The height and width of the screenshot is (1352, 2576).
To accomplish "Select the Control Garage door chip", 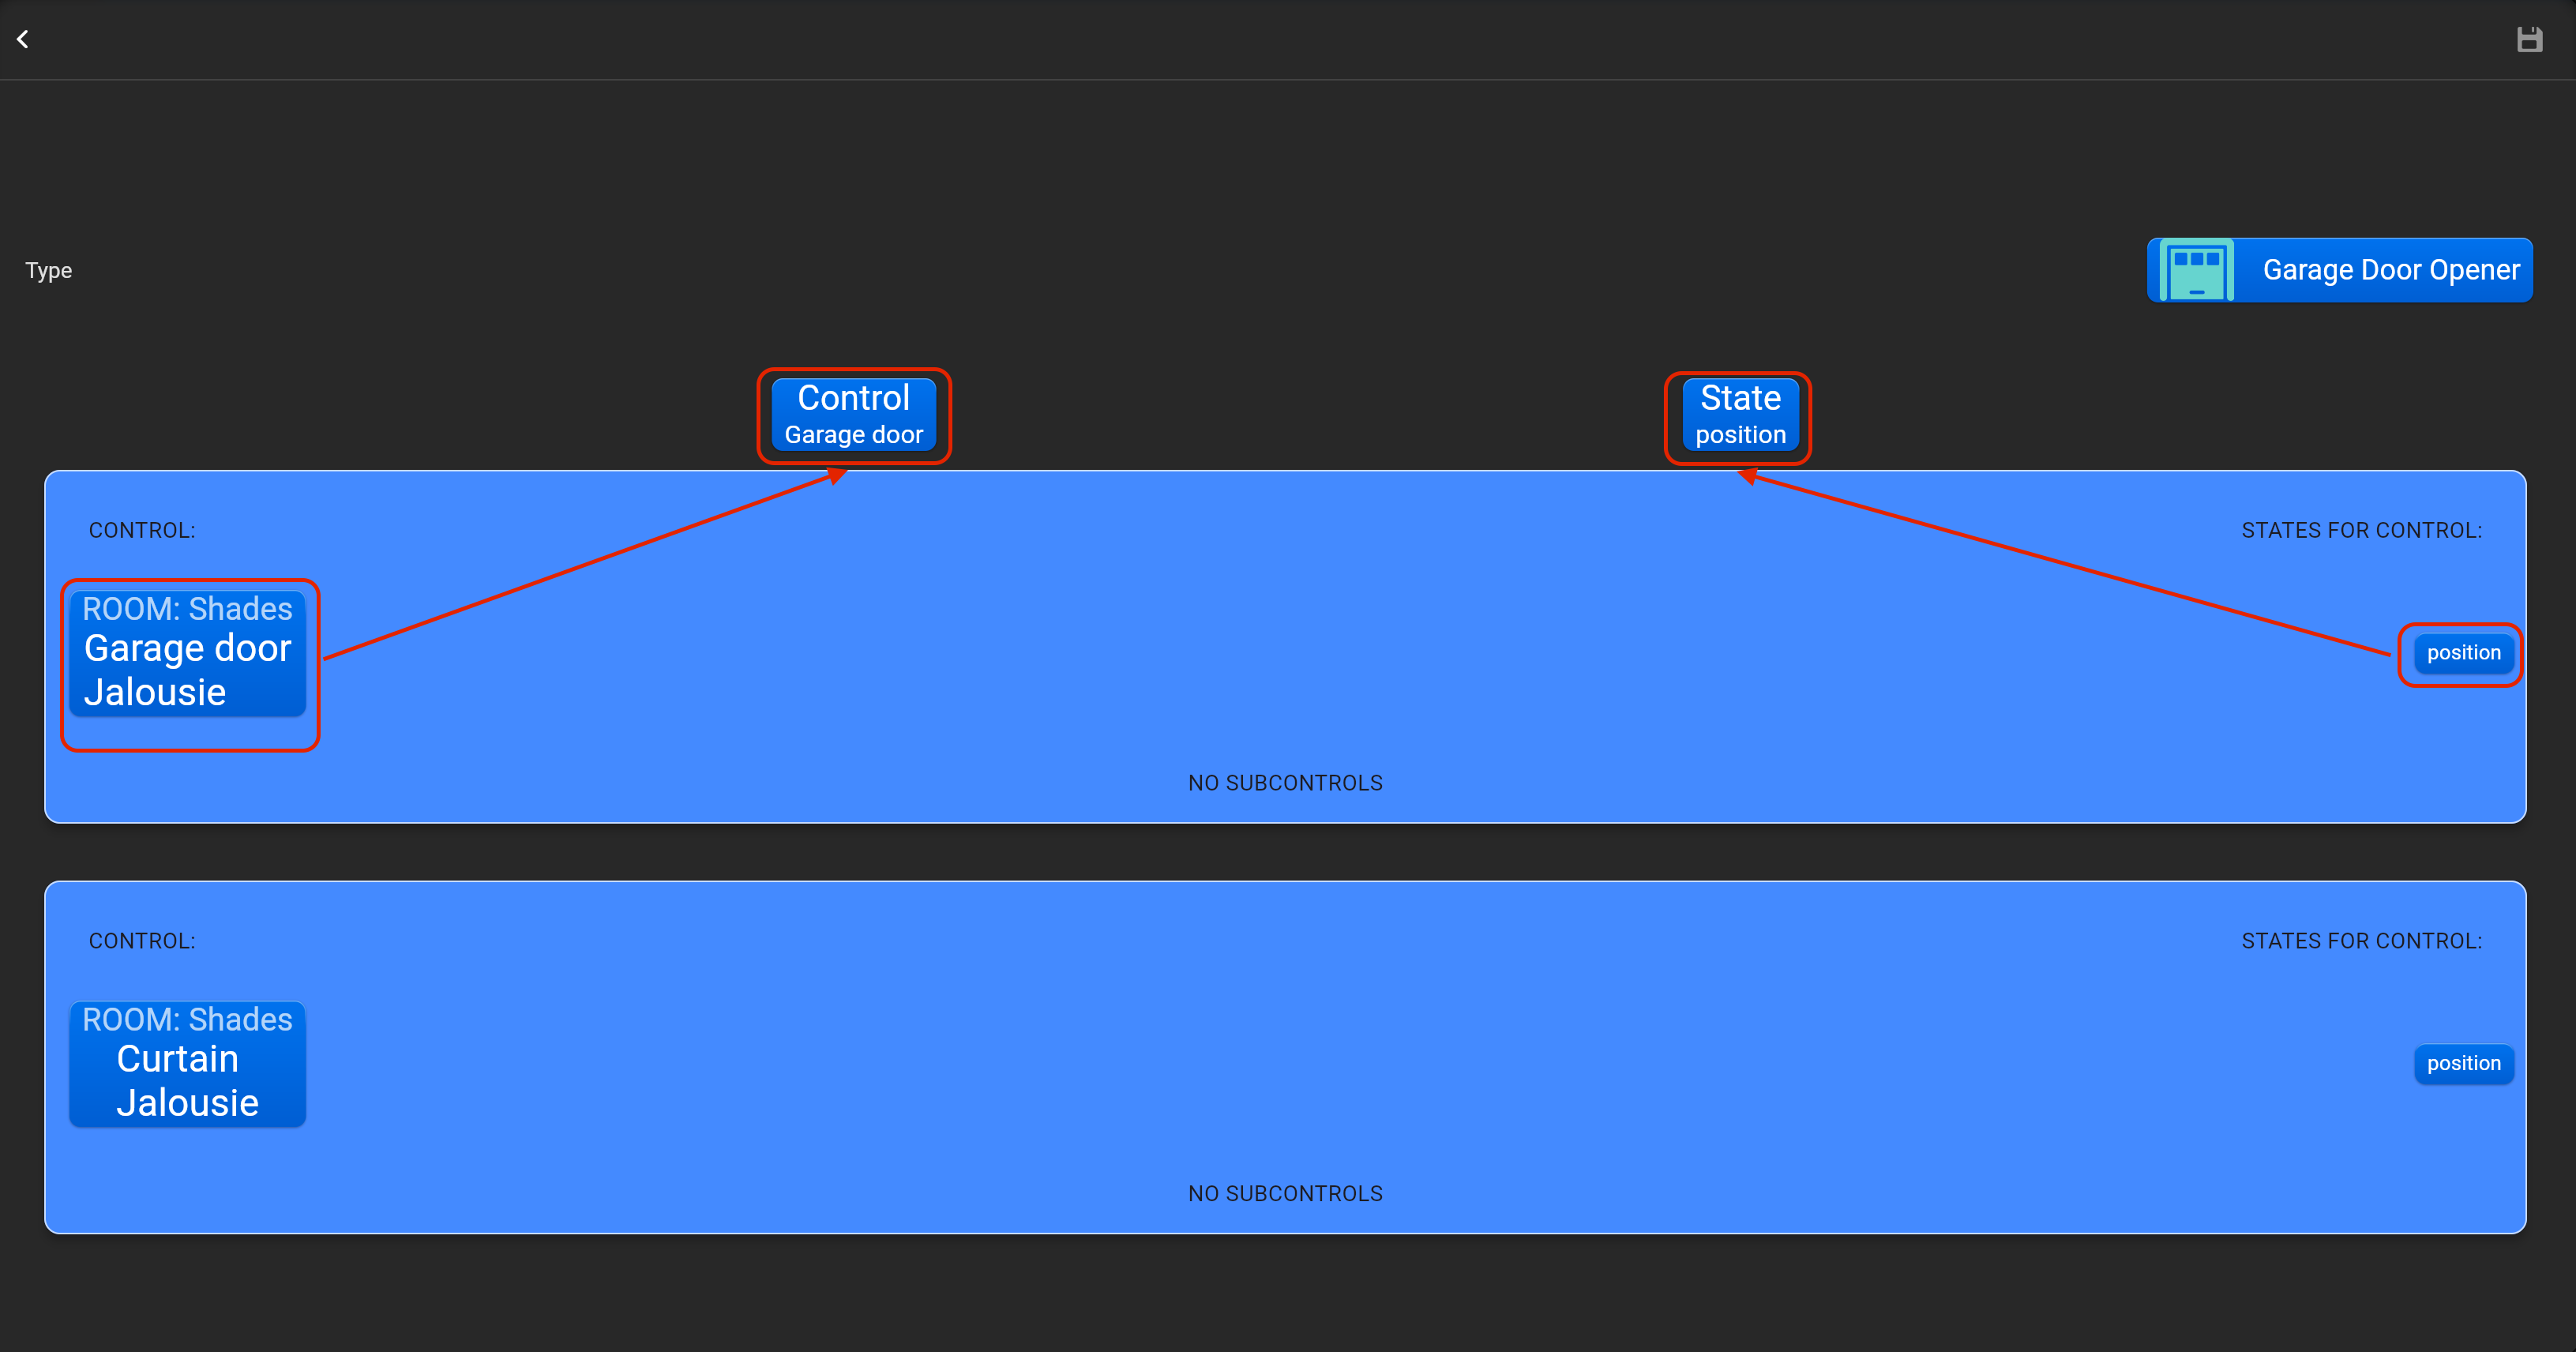I will point(853,415).
